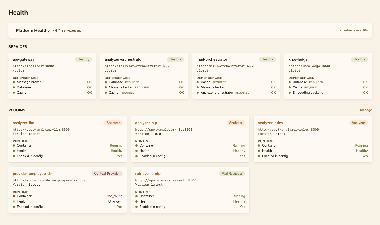Viewport: 380px width, 225px height.
Task: Click the analyzer-orchestrator Healthy badge
Action: [x=175, y=59]
